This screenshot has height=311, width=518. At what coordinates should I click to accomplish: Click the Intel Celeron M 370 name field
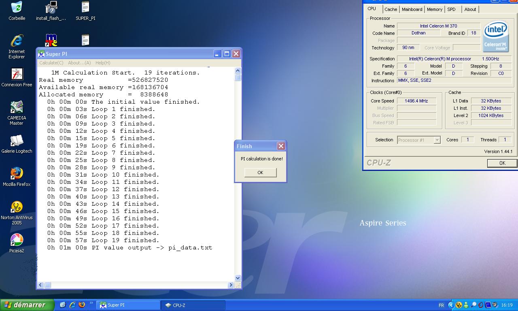439,26
